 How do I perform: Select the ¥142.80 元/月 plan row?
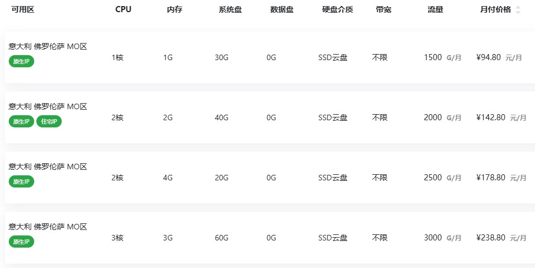(x=270, y=117)
